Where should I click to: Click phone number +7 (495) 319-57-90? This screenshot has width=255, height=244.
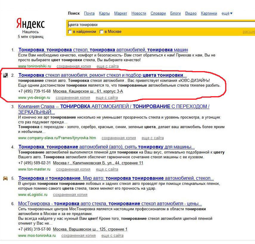tap(35, 229)
